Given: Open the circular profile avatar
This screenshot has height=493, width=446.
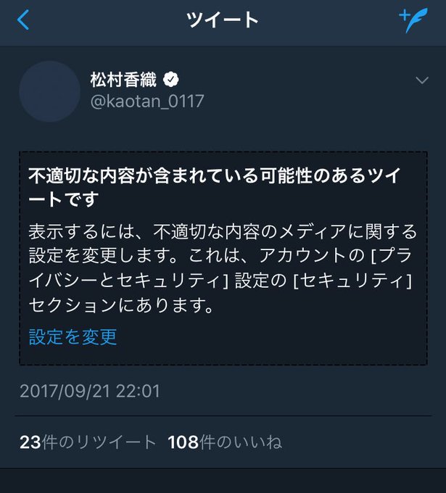Looking at the screenshot, I should [x=50, y=91].
